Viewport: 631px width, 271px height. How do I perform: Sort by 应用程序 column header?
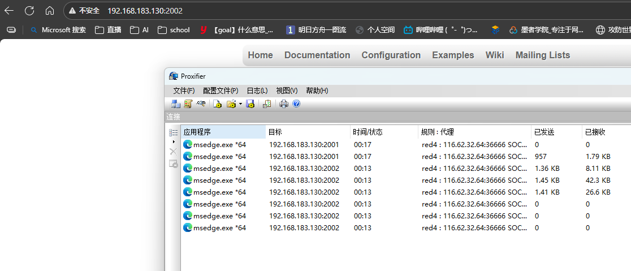(223, 132)
